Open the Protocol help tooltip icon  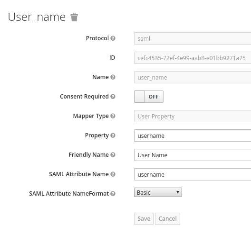(x=113, y=38)
